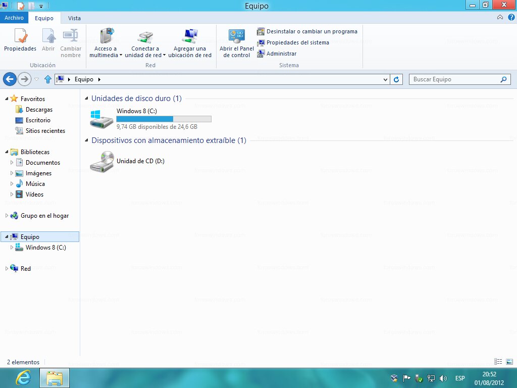Collapse the Favoritos tree node

point(7,99)
